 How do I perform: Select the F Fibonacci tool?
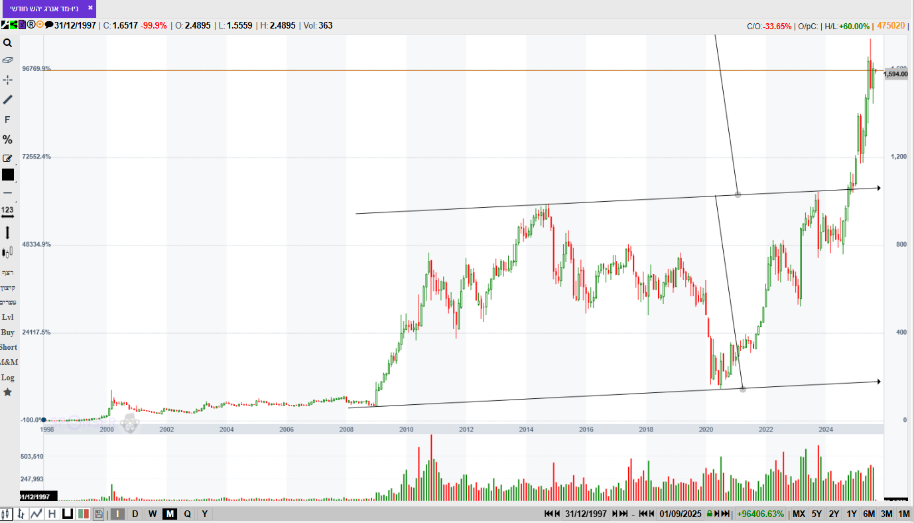pos(8,119)
